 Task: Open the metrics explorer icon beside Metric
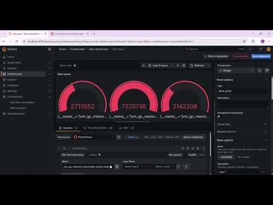[x=117, y=167]
